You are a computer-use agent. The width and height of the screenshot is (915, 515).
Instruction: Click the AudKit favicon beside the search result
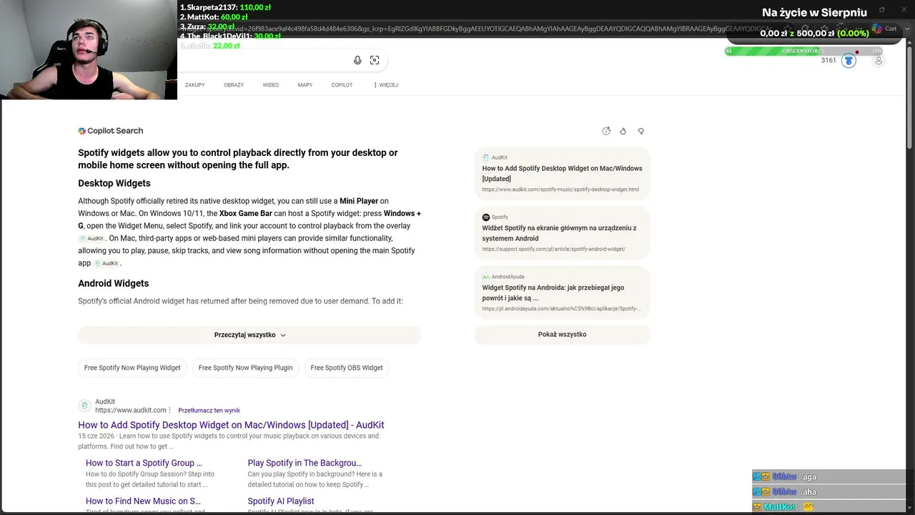pyautogui.click(x=84, y=406)
